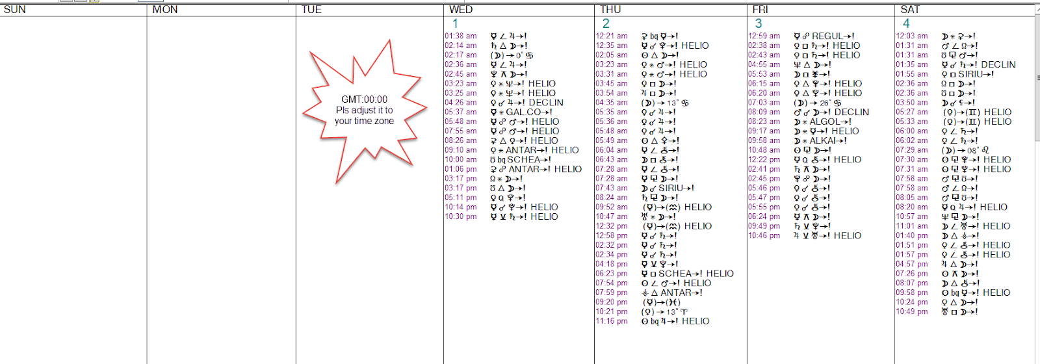Select Friday's 12:22 pm HELIO event
The height and width of the screenshot is (364, 1040).
click(805, 160)
